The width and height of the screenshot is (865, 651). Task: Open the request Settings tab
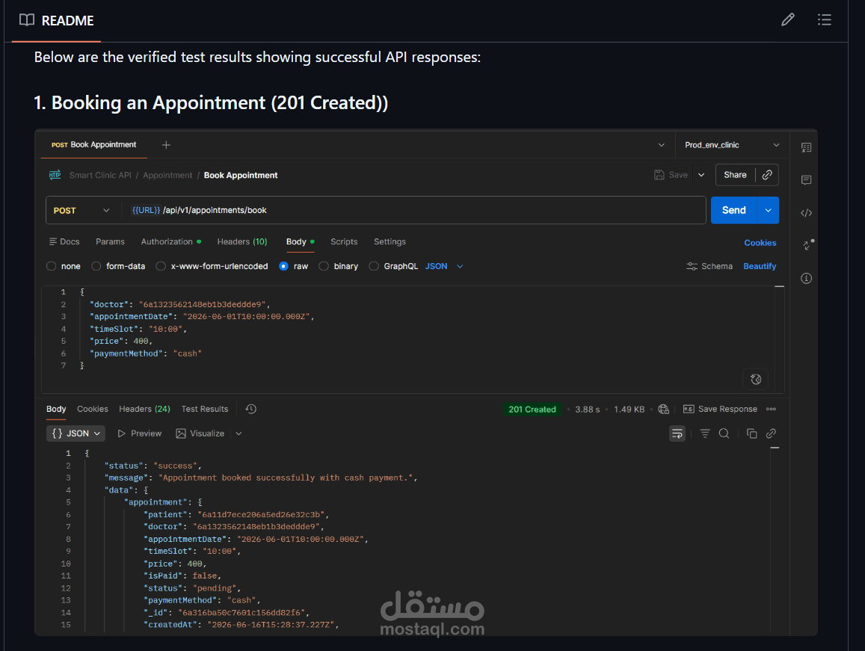pos(390,241)
